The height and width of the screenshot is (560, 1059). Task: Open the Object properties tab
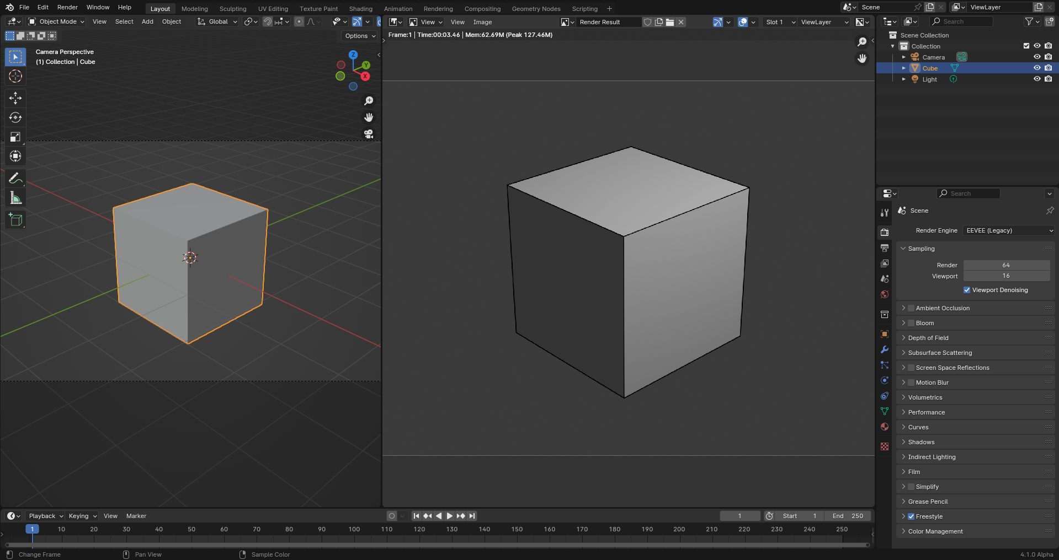pyautogui.click(x=885, y=334)
